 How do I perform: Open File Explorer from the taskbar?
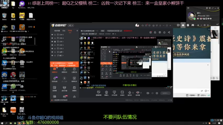11,123
